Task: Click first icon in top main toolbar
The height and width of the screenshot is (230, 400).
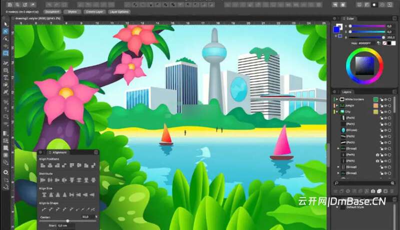Action: coord(9,4)
